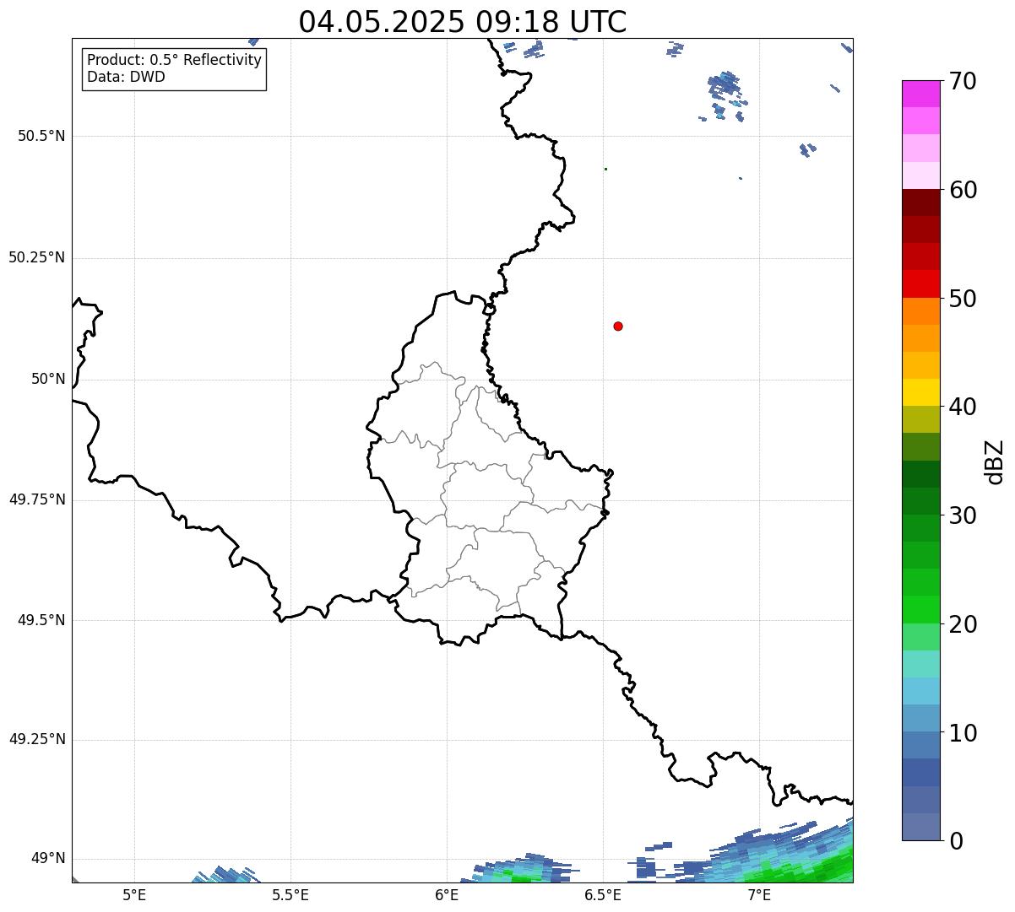
Task: Click the 49.75°N latitude label
Action: pyautogui.click(x=37, y=499)
